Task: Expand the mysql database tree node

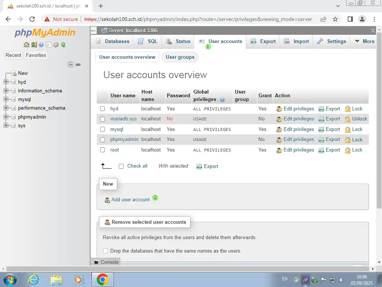Action: coord(6,99)
